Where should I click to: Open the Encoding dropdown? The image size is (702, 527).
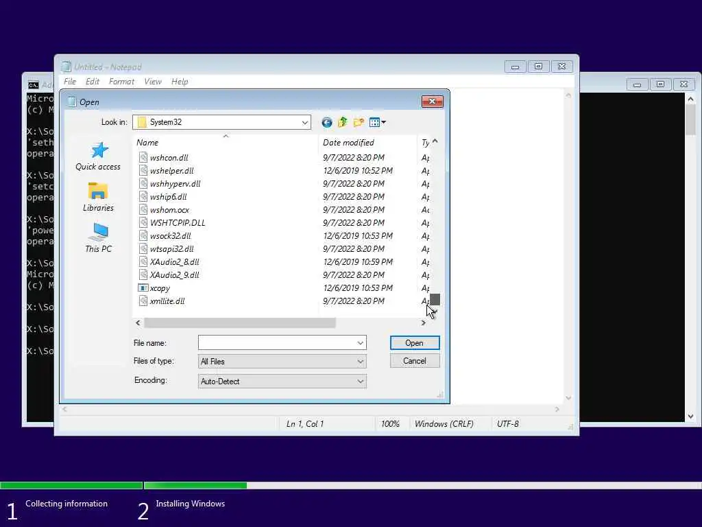pos(282,381)
